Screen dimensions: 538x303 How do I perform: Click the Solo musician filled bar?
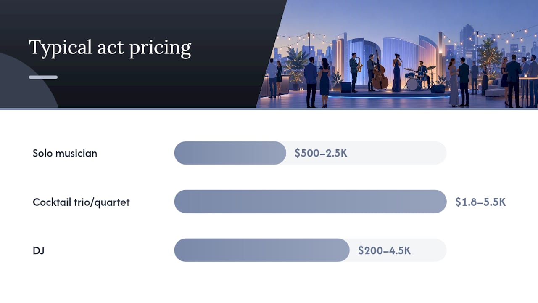[230, 153]
